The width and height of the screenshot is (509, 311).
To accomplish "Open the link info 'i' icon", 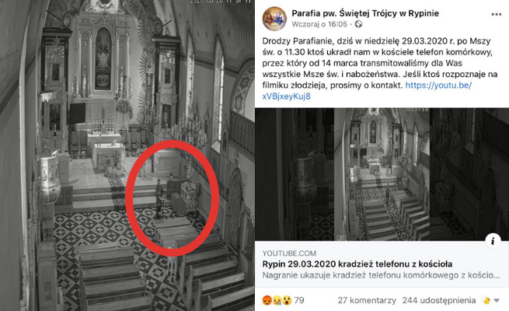I will (x=493, y=241).
